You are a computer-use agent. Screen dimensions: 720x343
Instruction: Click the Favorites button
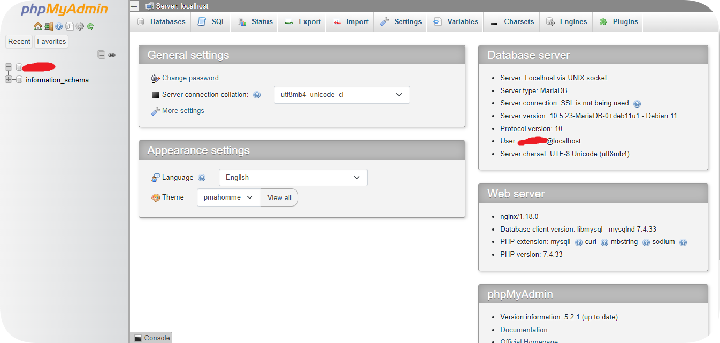[x=51, y=42]
